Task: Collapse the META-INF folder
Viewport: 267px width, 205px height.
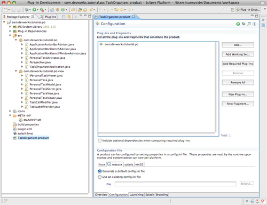Action: (10, 115)
